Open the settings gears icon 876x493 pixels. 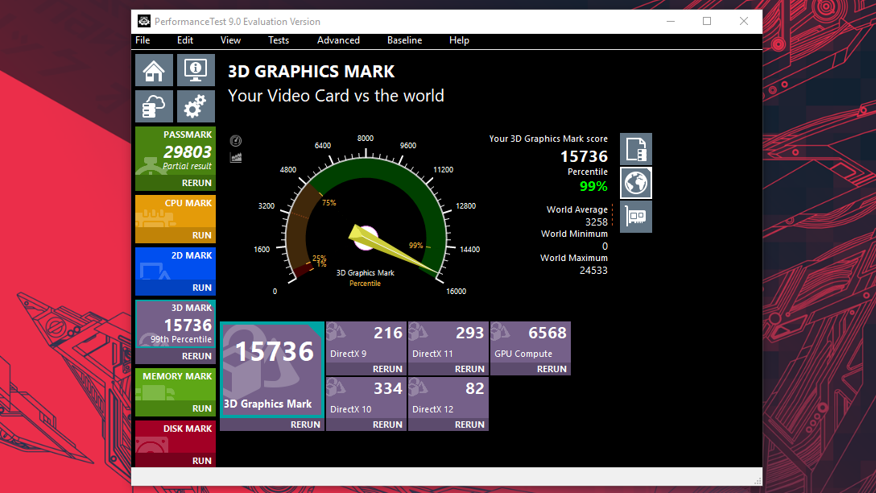(196, 106)
